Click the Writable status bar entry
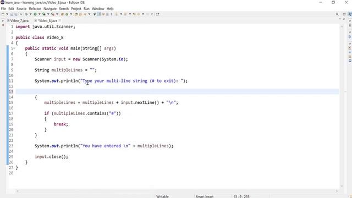Viewport: 352px width, 198px height. coord(162,196)
